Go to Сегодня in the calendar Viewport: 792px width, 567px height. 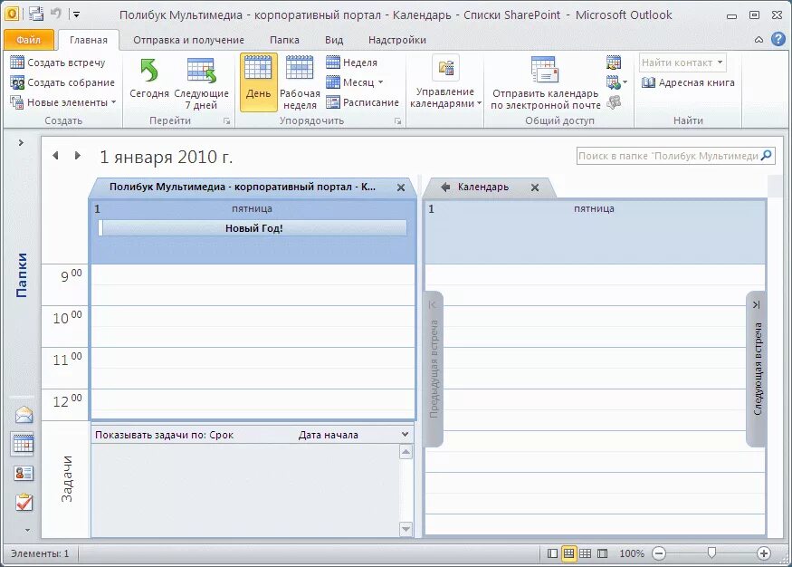click(x=149, y=78)
